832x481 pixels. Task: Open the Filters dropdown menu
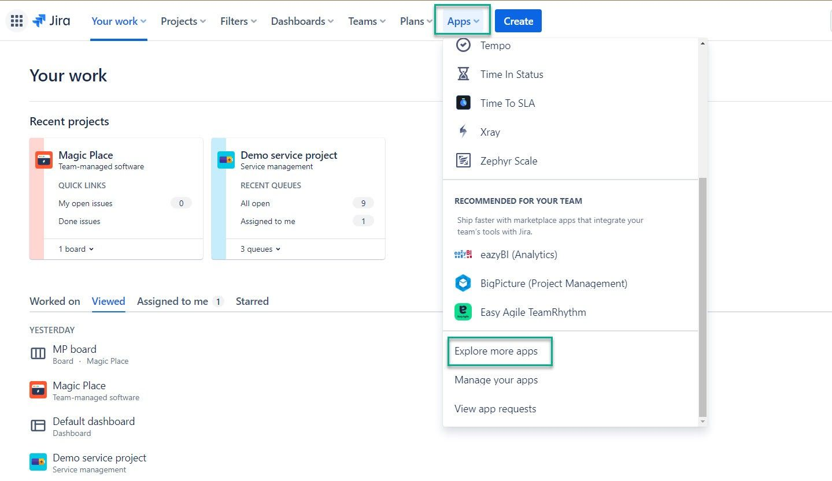click(238, 21)
